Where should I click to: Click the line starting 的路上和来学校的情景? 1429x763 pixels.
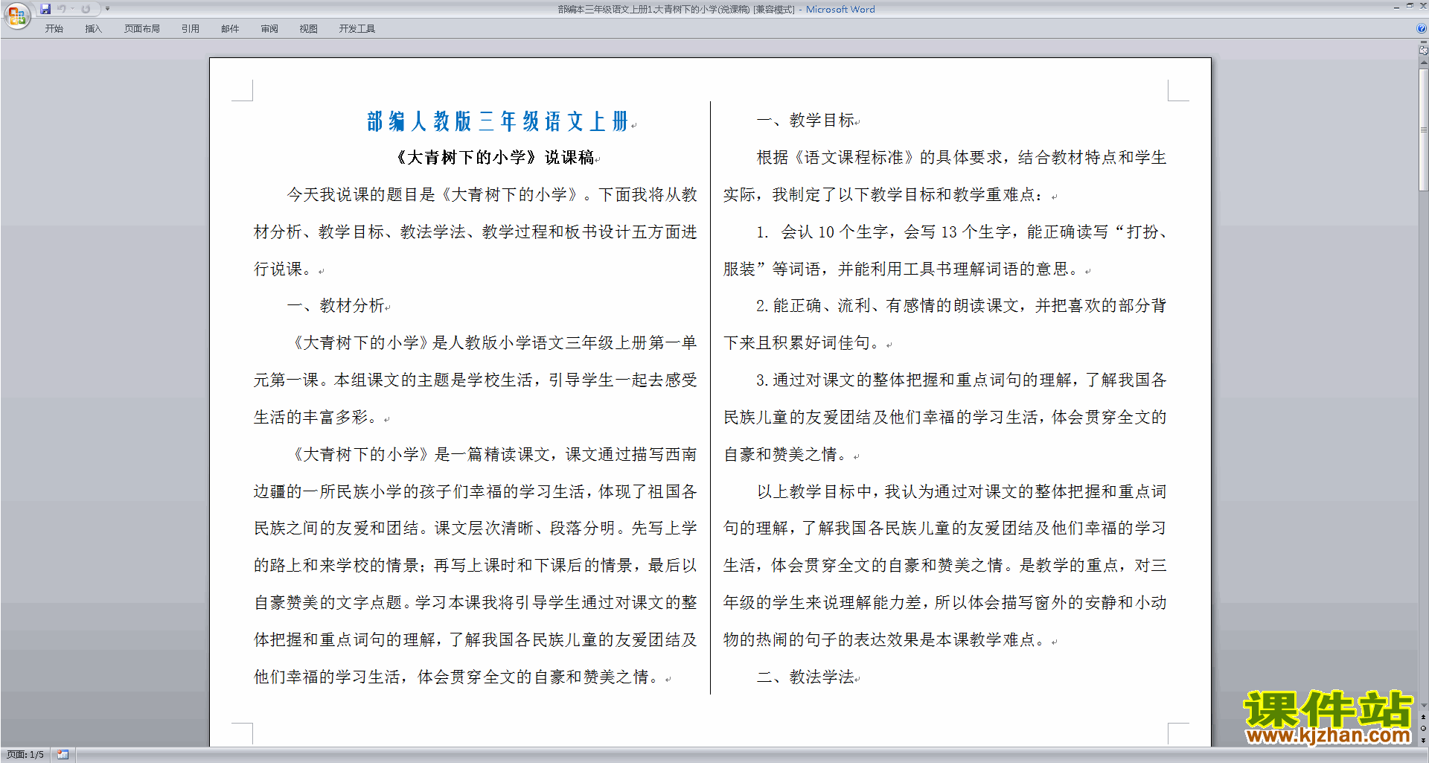pyautogui.click(x=476, y=566)
